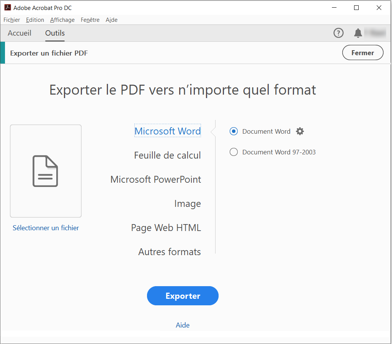Open the Aide menu in menu bar
This screenshot has width=392, height=344.
point(111,20)
